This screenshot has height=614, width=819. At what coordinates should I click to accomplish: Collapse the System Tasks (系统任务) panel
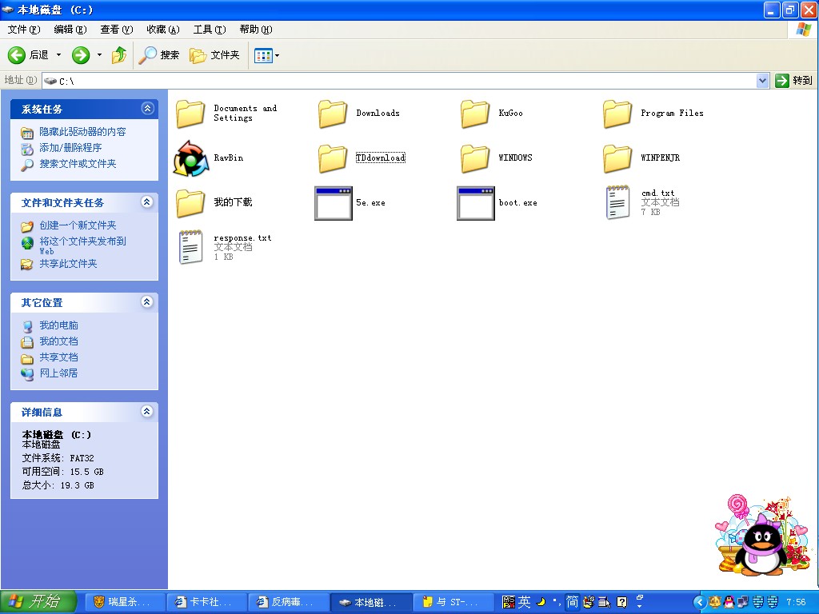pyautogui.click(x=147, y=109)
